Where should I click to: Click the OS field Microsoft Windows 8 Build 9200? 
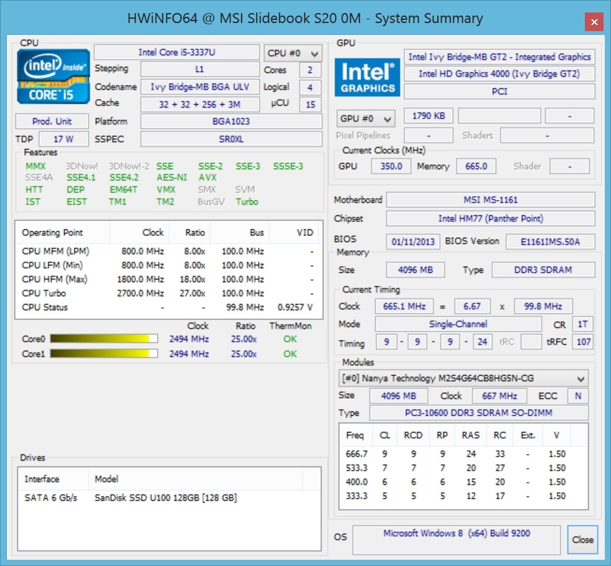pos(457,539)
